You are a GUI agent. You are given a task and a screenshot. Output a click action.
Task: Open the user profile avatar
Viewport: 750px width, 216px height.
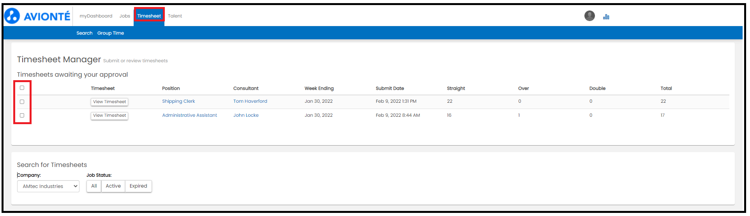(589, 16)
